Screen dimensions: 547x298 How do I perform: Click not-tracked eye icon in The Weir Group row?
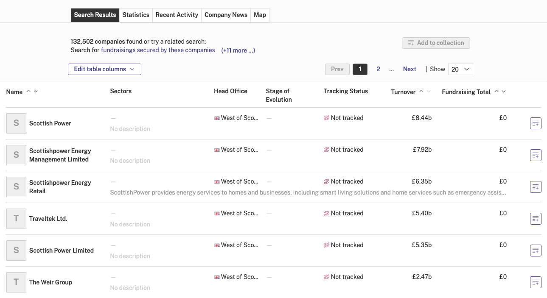pos(326,277)
